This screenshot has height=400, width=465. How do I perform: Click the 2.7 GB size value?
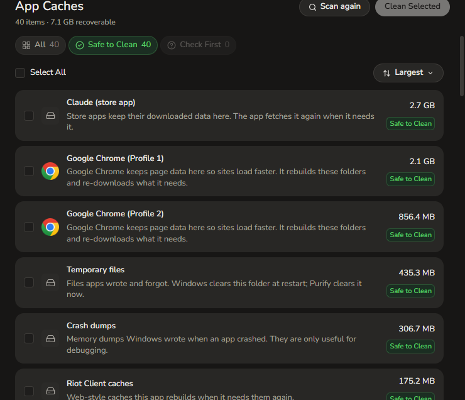(x=422, y=105)
